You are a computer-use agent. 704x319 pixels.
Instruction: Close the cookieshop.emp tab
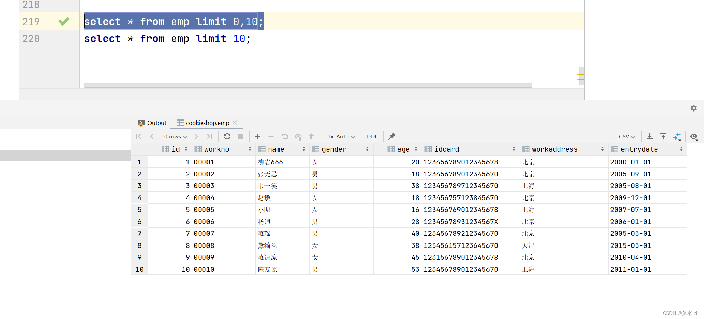[x=235, y=123]
